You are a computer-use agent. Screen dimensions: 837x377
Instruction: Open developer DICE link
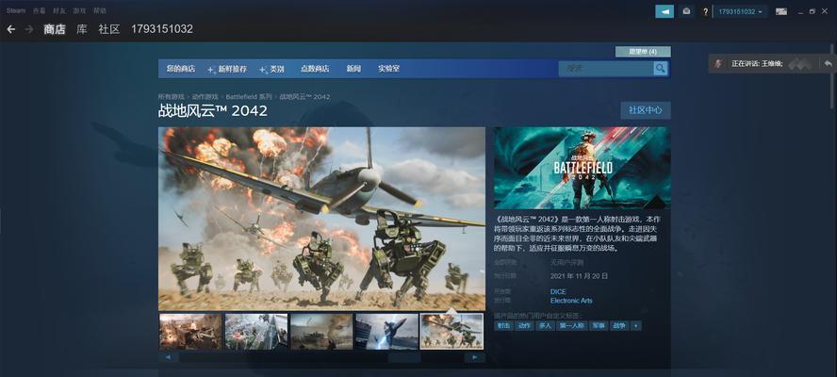pos(558,291)
